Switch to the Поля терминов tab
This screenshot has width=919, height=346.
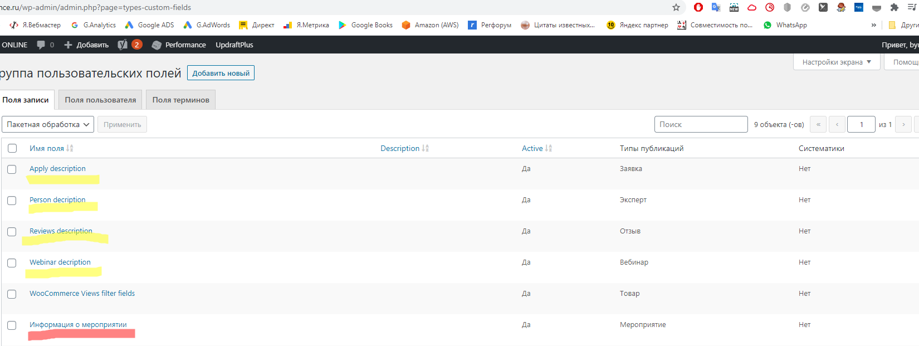[181, 100]
